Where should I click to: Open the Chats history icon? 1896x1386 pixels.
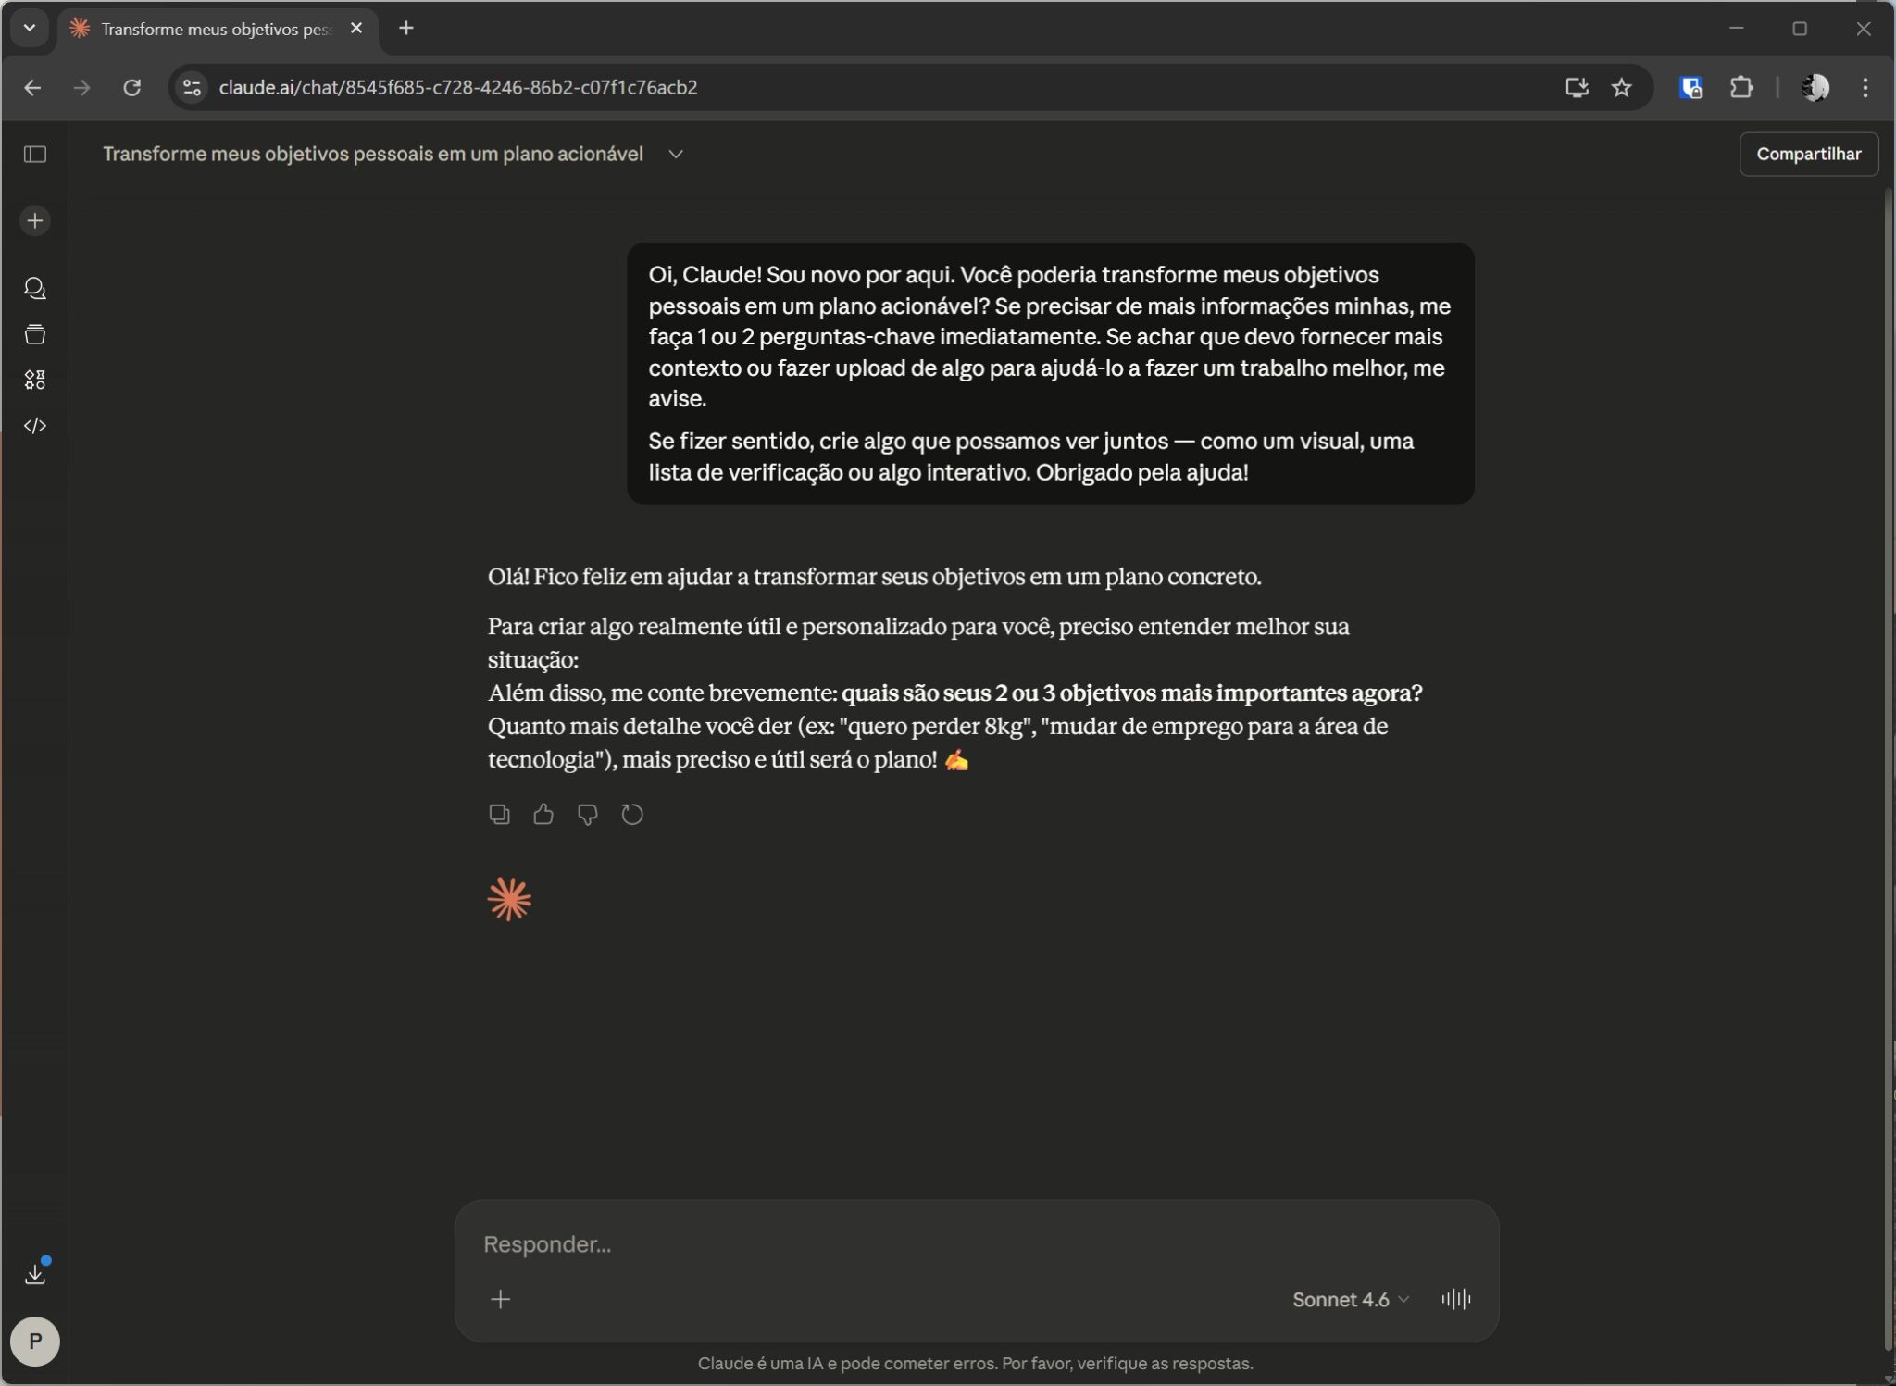point(35,289)
